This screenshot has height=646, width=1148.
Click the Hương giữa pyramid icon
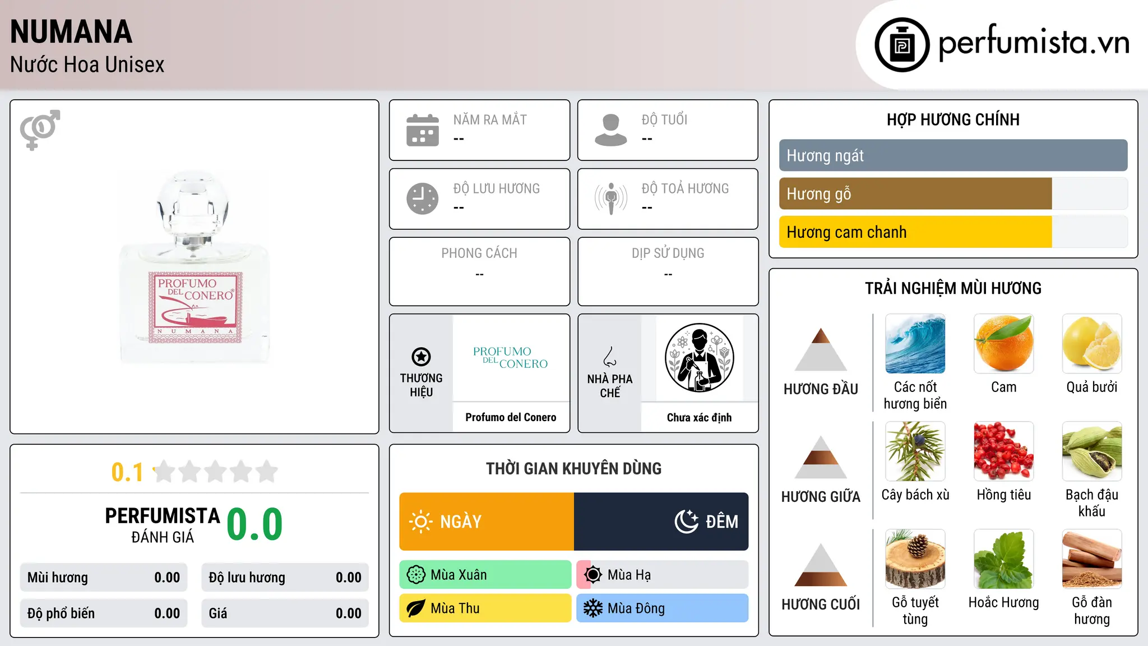tap(821, 457)
